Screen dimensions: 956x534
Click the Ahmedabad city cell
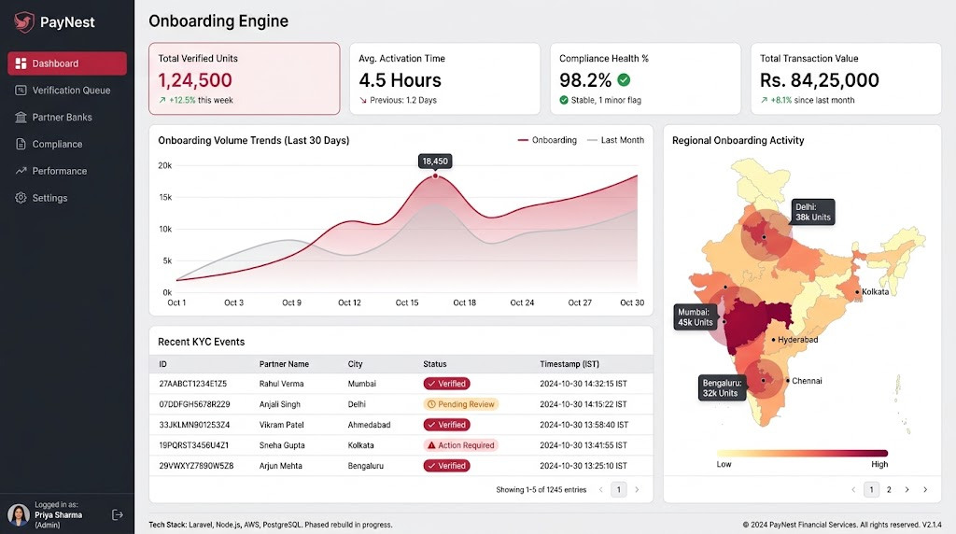click(369, 424)
